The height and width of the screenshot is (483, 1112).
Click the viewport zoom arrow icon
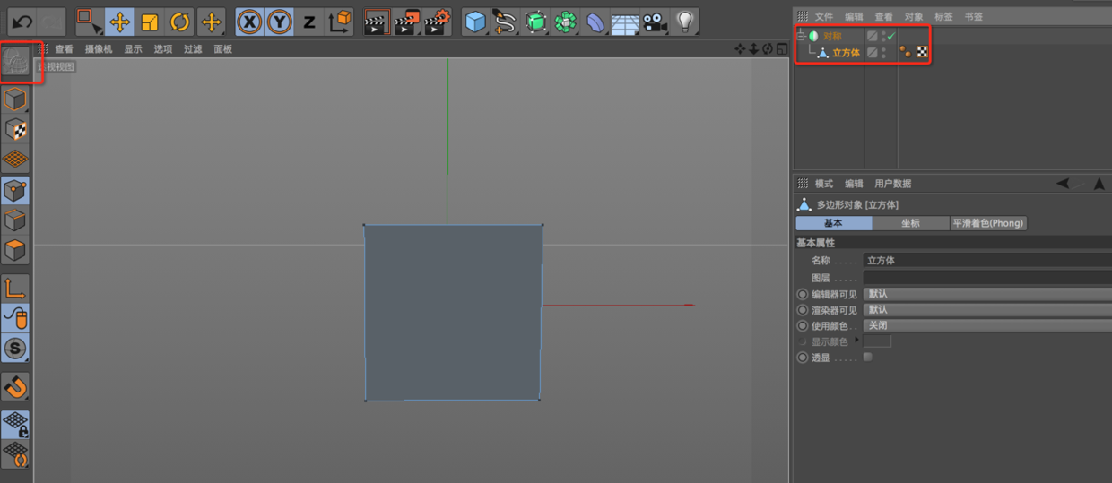pyautogui.click(x=754, y=49)
